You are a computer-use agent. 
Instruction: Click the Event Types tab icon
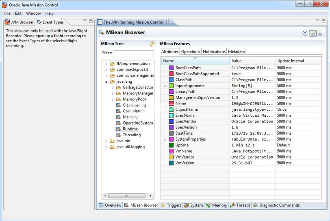[x=39, y=22]
